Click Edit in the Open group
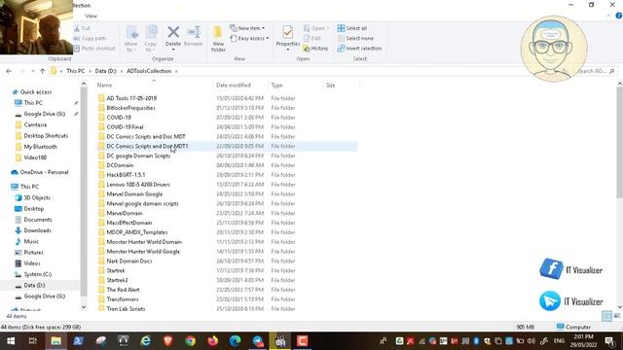This screenshot has height=350, width=623. point(312,38)
